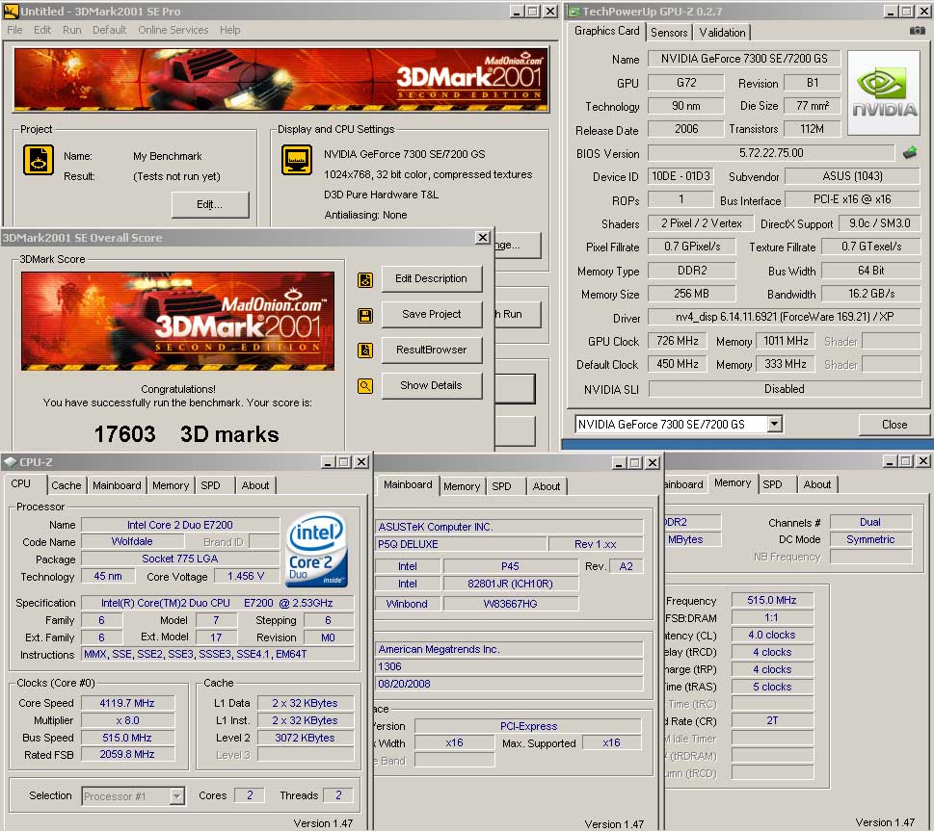
Task: Close the 3DMark2001 SE Overall Score dialog
Action: [483, 238]
